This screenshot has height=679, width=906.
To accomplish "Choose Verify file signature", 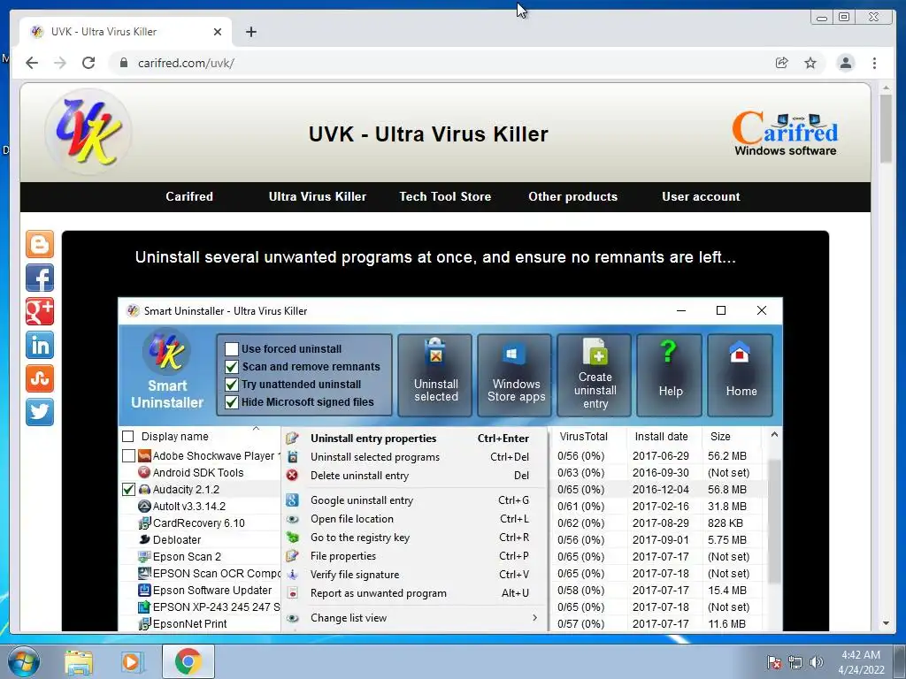I will [416, 575].
